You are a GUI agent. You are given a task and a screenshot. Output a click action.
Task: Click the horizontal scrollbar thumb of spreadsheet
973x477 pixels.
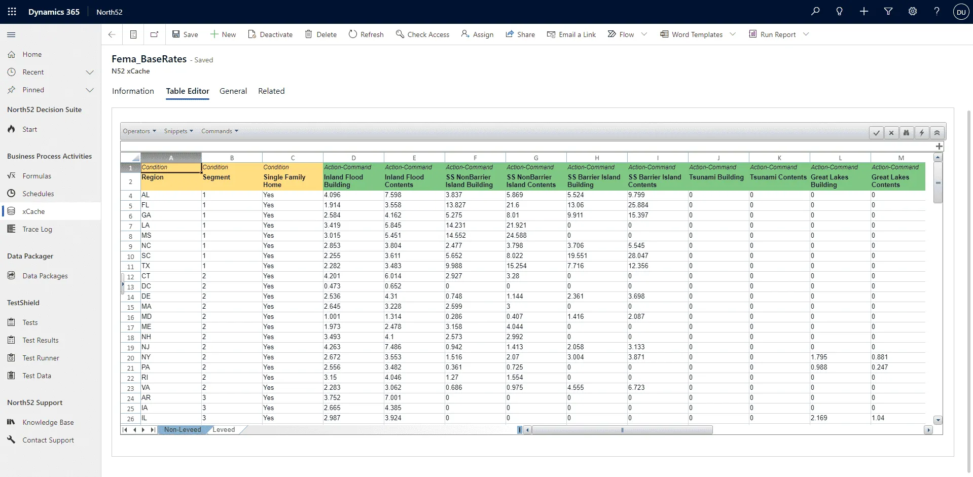[622, 430]
